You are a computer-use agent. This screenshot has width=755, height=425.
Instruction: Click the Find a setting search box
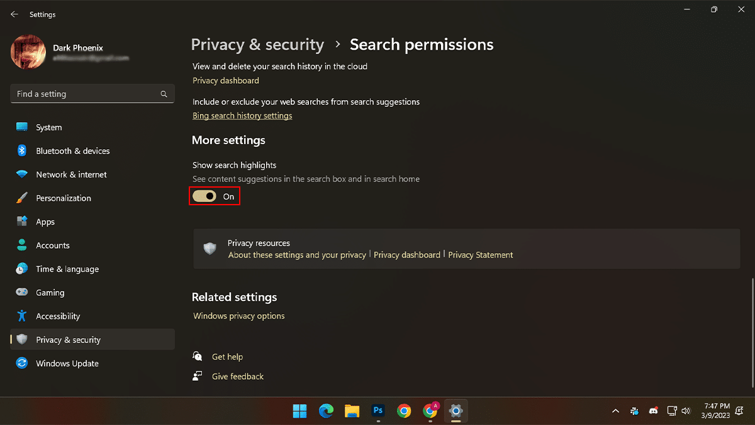point(85,94)
